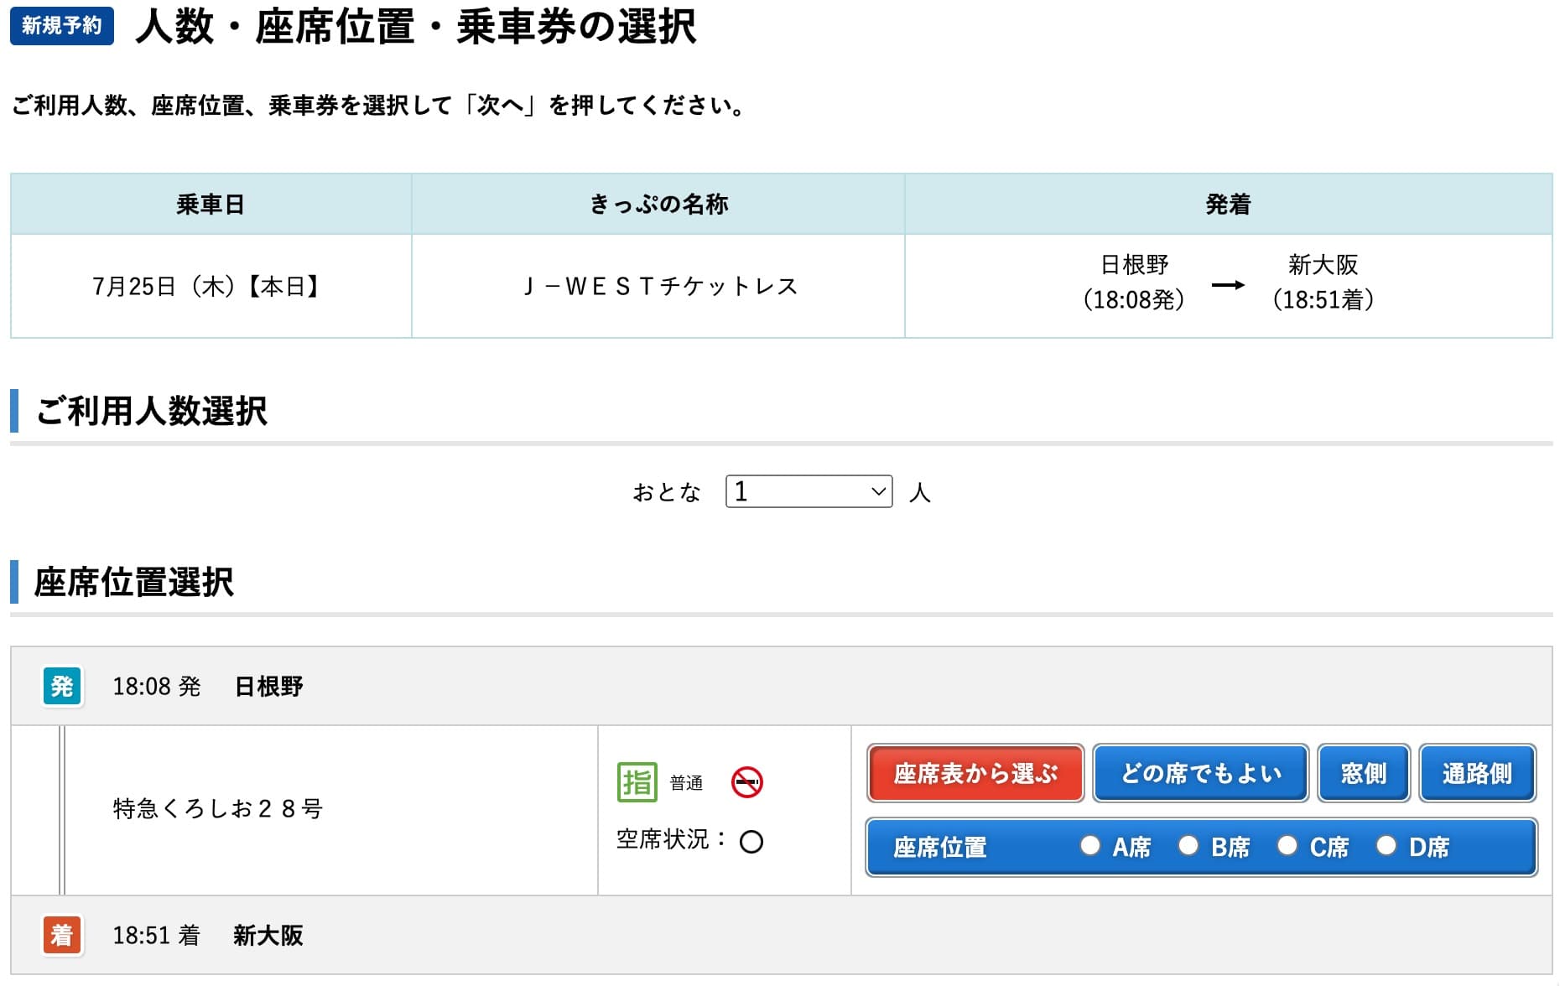Click the ご利用人数選択 section heading

pyautogui.click(x=152, y=411)
